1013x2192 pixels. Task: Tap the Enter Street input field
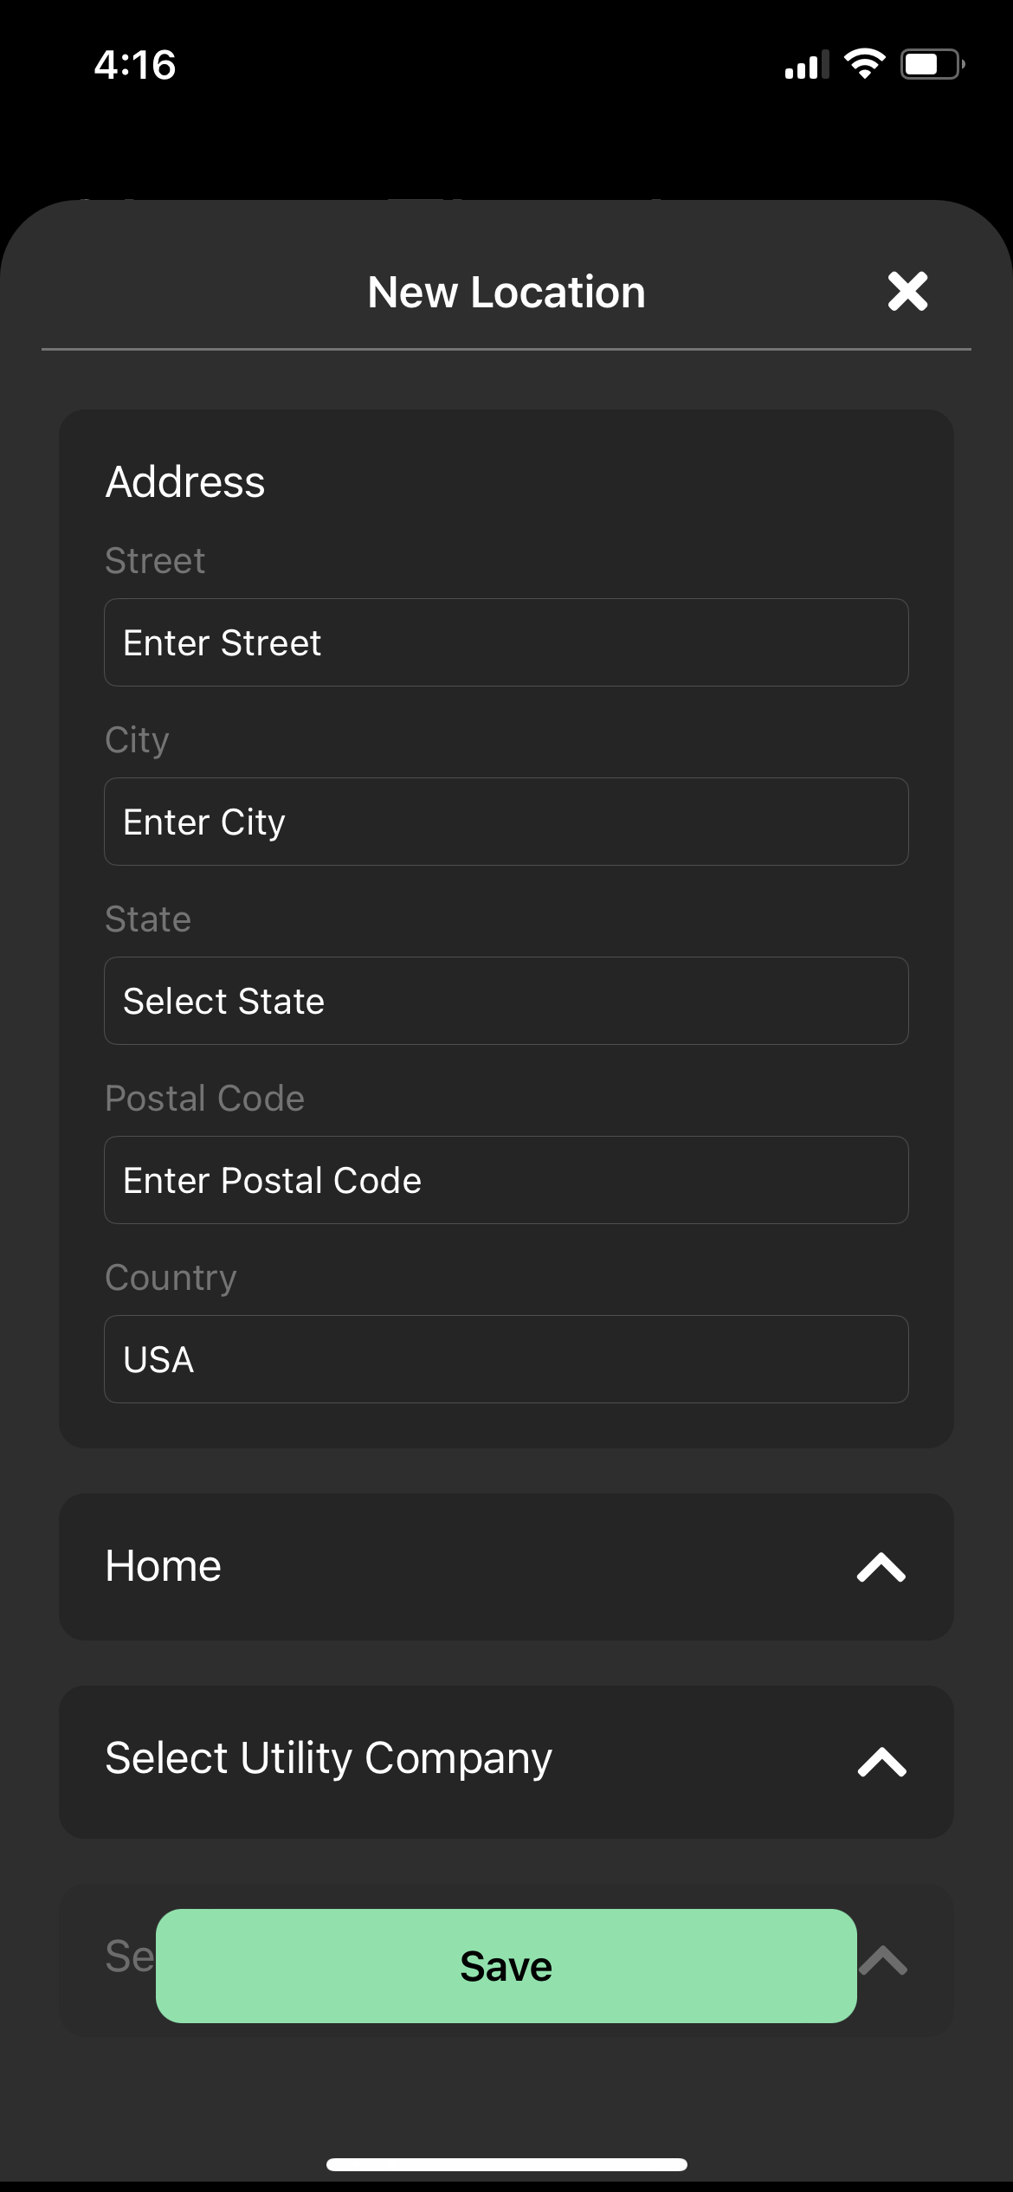(x=506, y=642)
